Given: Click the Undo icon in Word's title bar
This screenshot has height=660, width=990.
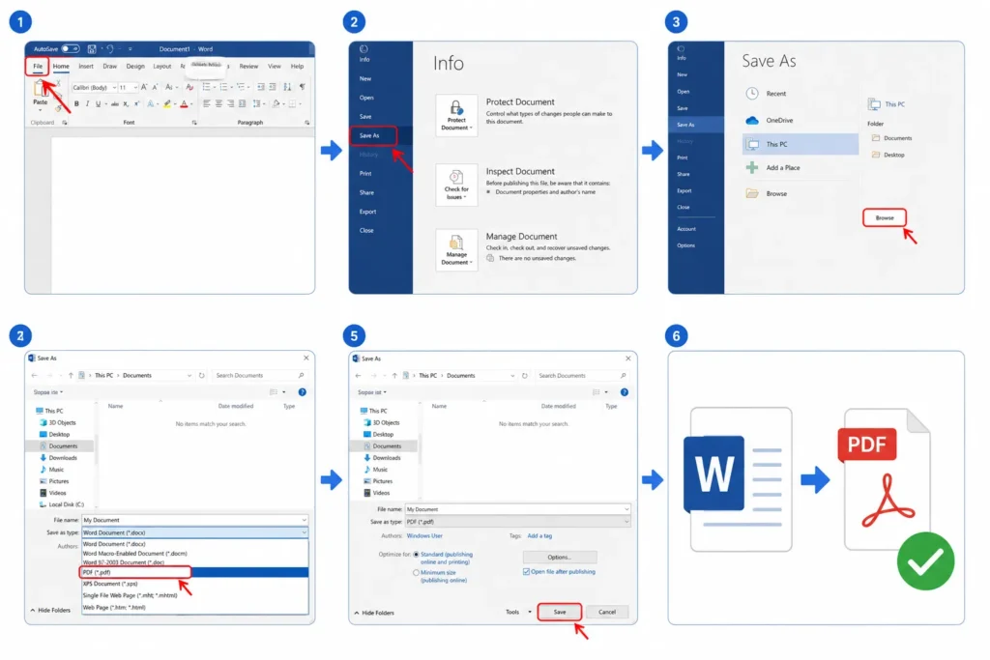Looking at the screenshot, I should coord(110,49).
